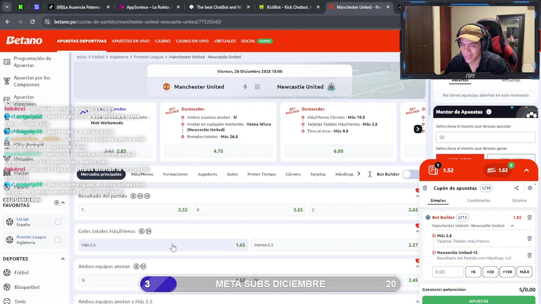Open bet slip settings gear

coord(530,188)
